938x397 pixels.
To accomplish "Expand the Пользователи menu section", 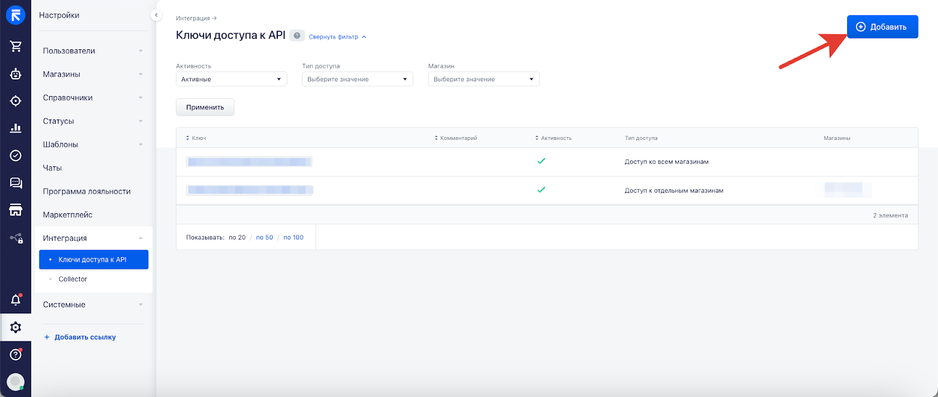I will (x=93, y=51).
